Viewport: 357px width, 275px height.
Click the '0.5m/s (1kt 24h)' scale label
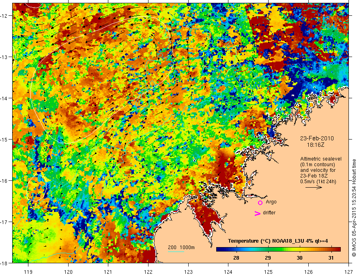318,182
